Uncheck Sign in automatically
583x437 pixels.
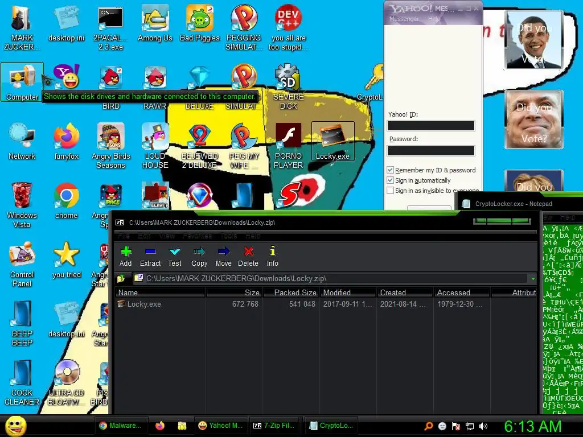click(390, 180)
